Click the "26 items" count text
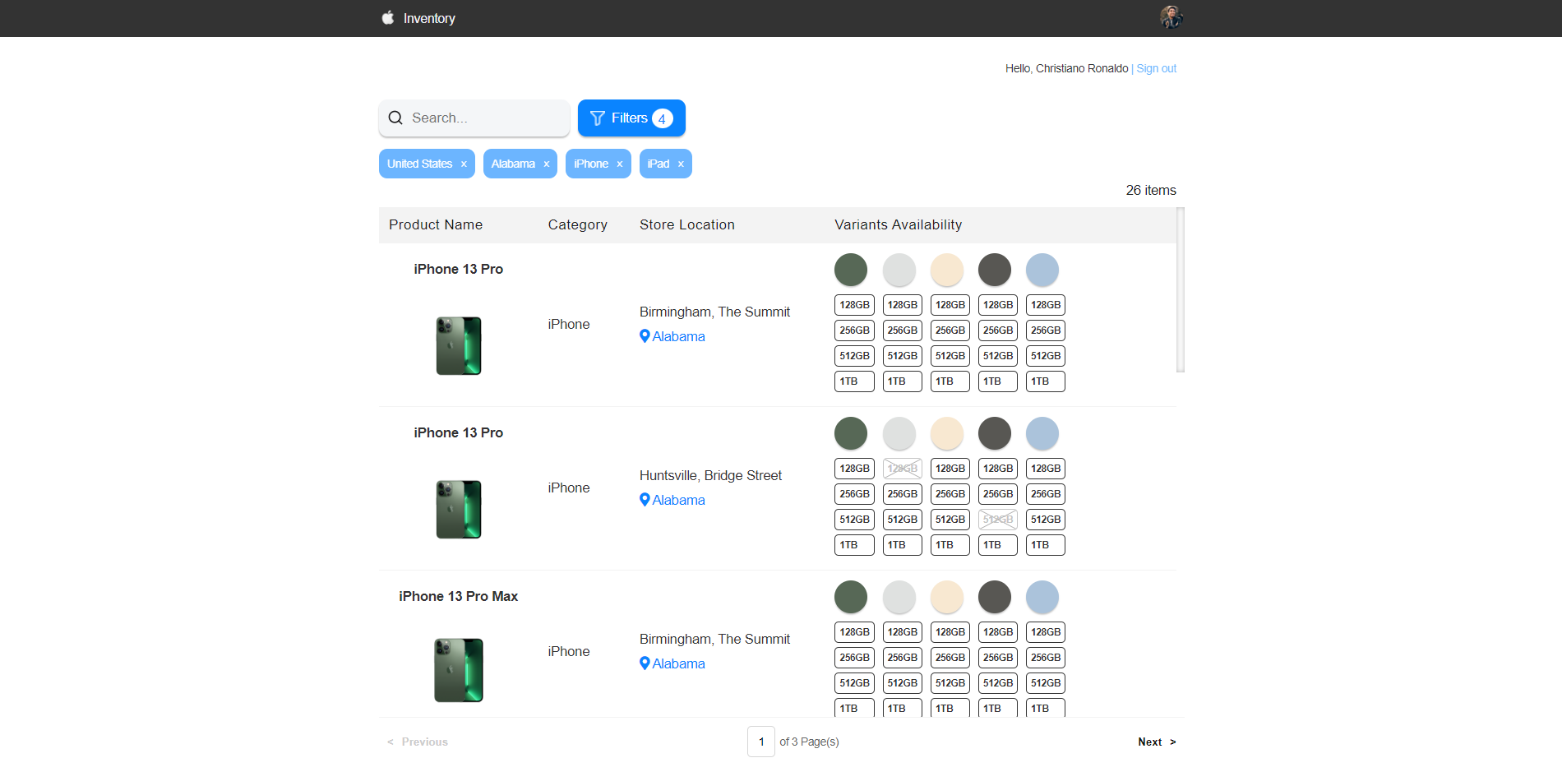The width and height of the screenshot is (1562, 758). click(1151, 191)
